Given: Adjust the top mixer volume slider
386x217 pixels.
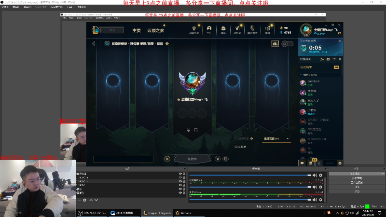Looking at the screenshot, I should (x=250, y=175).
